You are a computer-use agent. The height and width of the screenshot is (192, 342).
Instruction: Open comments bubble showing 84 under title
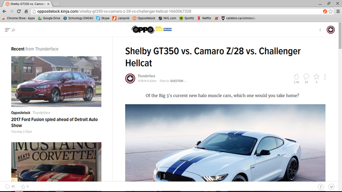pyautogui.click(x=306, y=76)
